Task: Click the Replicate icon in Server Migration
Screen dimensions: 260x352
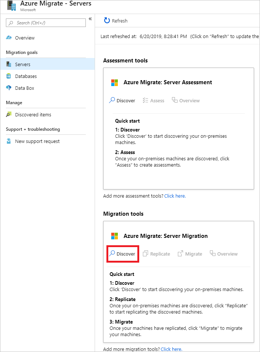Action: click(145, 253)
